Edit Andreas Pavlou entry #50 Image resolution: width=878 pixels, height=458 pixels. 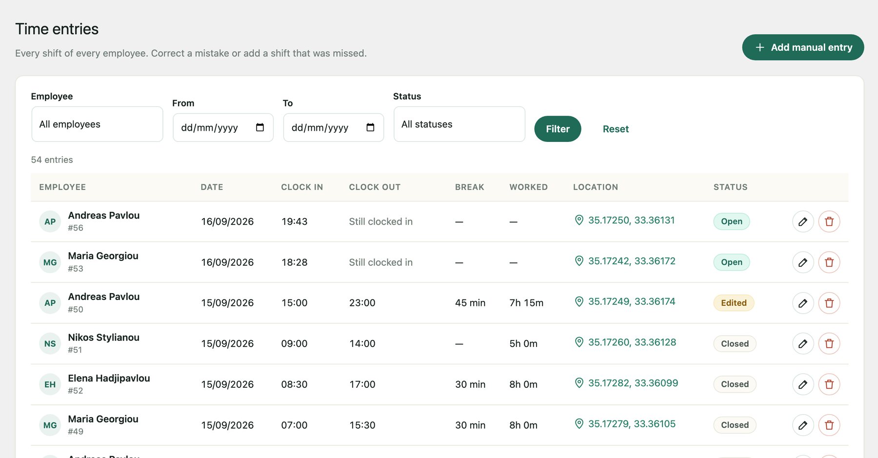pyautogui.click(x=803, y=303)
